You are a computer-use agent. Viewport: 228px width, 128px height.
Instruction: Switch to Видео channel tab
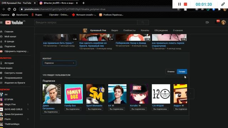pyautogui.click(x=115, y=30)
